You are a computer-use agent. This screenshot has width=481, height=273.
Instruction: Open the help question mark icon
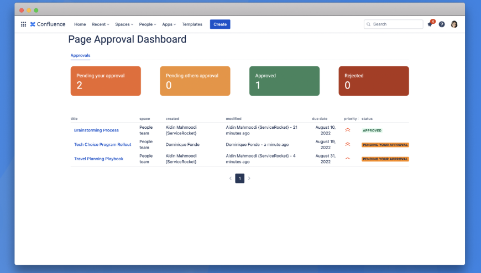click(x=442, y=24)
